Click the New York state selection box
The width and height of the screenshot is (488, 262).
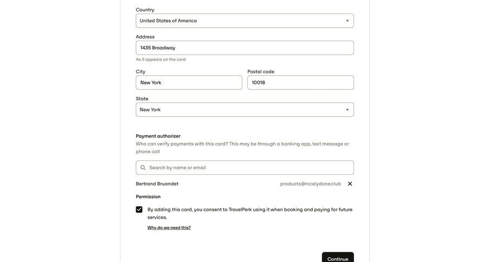tap(239, 110)
